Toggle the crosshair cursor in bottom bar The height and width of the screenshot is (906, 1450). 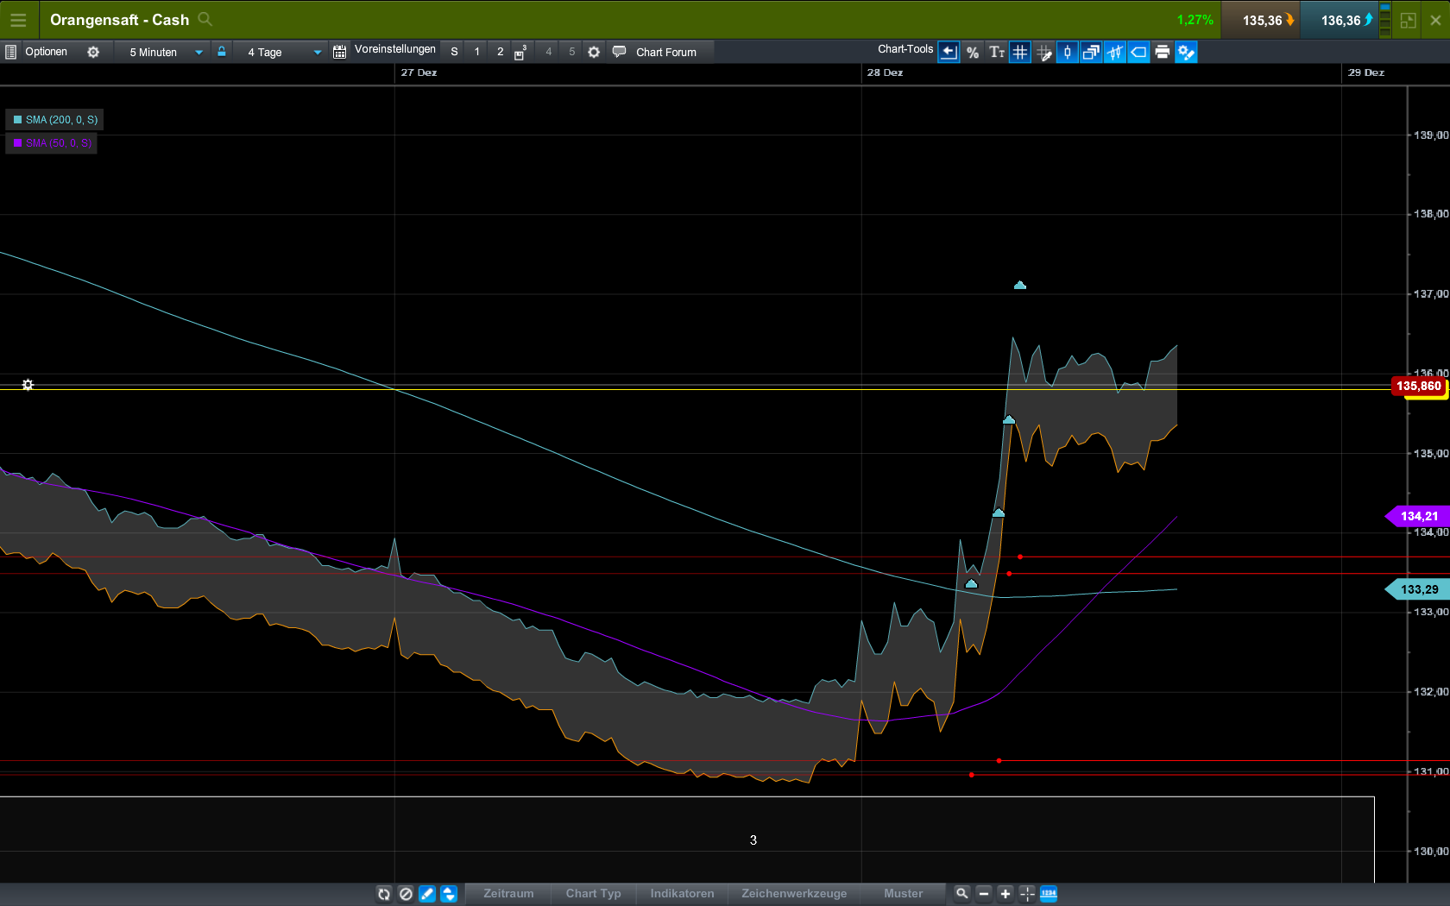[x=1027, y=894]
